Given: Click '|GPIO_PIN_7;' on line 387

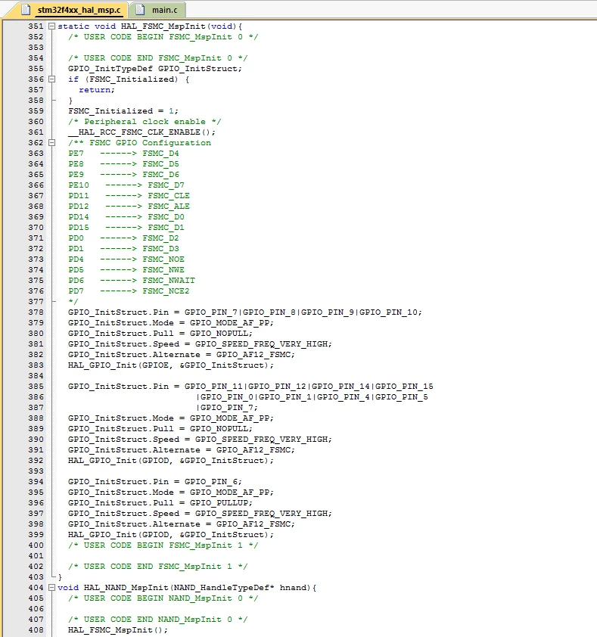Looking at the screenshot, I should 226,408.
